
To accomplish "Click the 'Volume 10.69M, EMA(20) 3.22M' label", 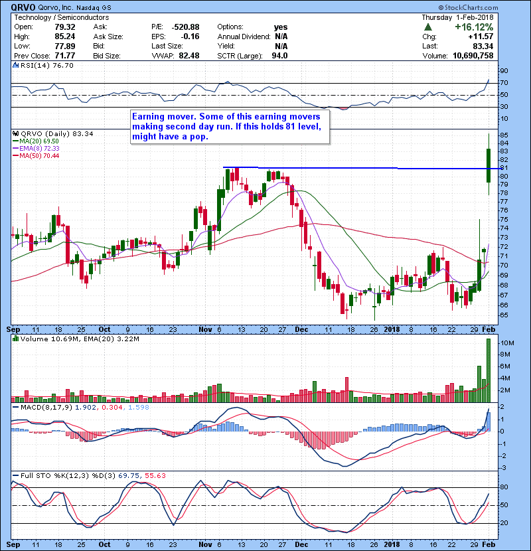I will (x=80, y=339).
